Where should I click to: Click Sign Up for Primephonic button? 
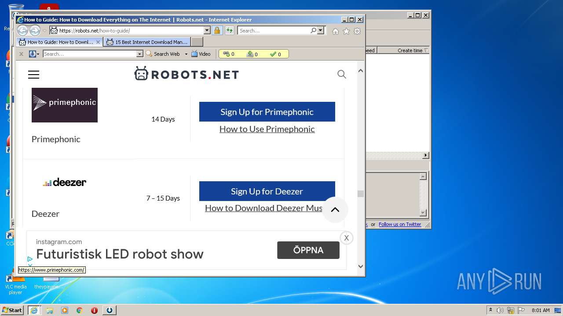click(x=267, y=112)
